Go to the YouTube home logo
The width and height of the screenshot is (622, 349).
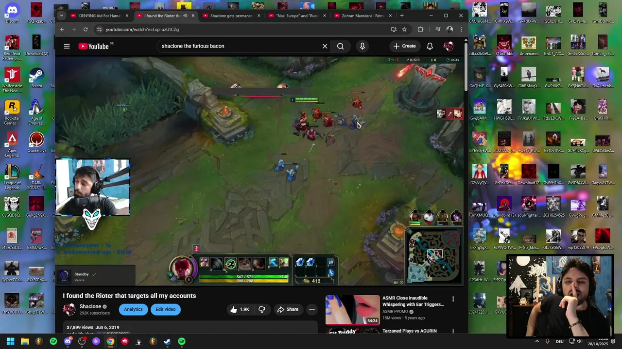point(93,46)
